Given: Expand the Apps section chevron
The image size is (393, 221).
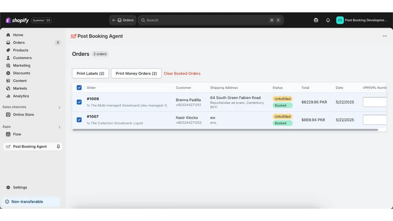Looking at the screenshot, I should 59,127.
